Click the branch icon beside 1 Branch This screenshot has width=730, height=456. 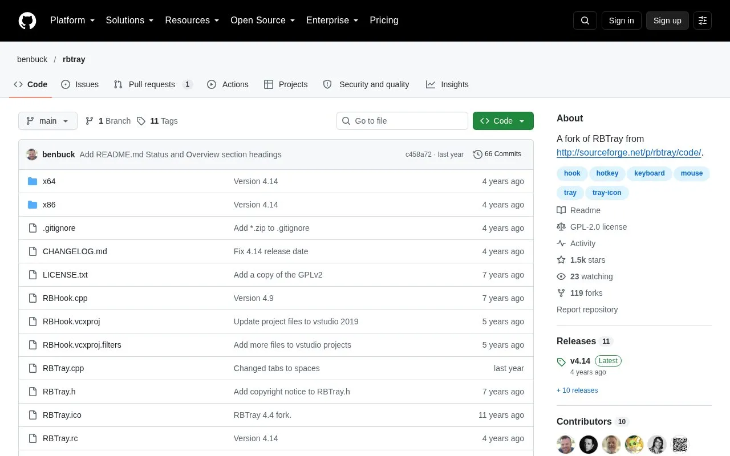click(90, 121)
